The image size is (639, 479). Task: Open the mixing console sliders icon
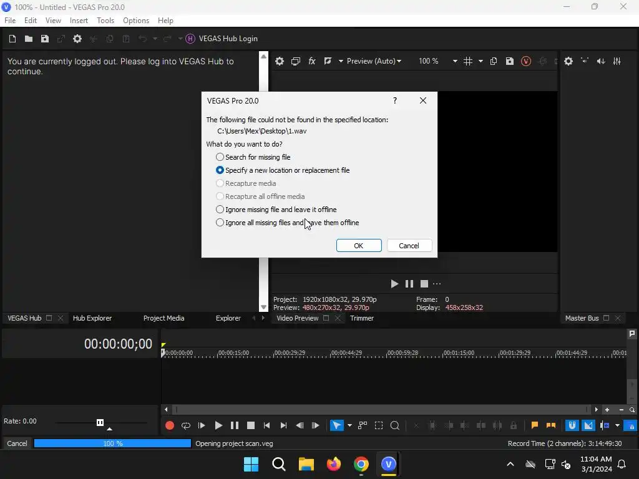pyautogui.click(x=617, y=61)
